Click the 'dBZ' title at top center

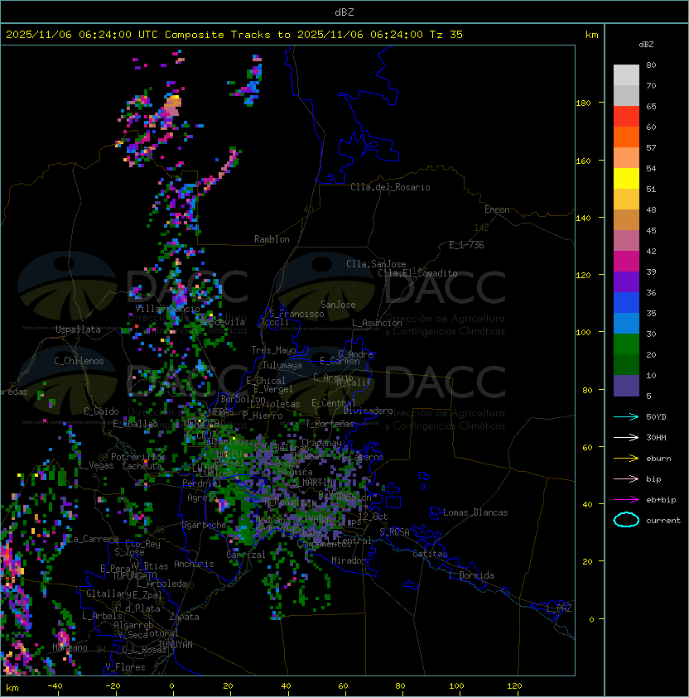point(344,12)
